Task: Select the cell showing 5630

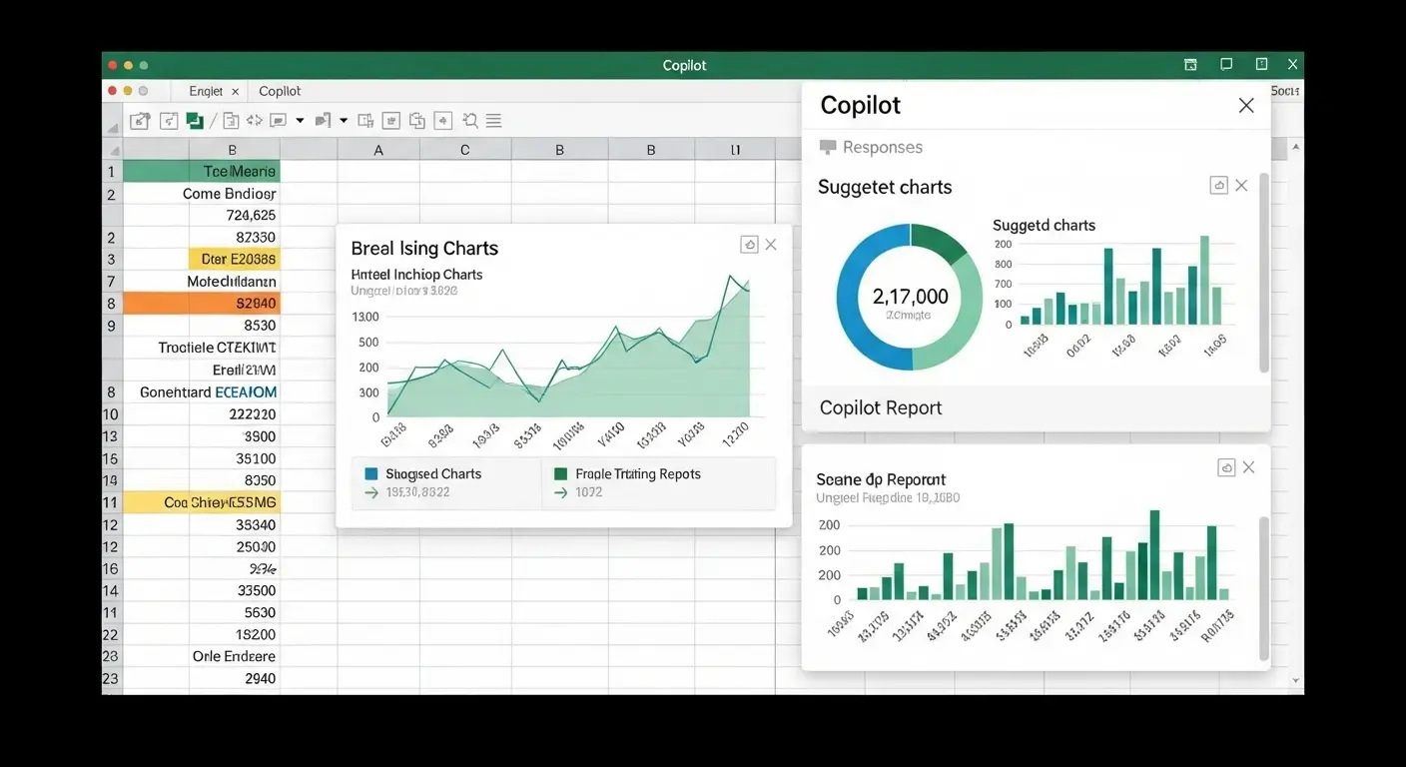Action: click(201, 612)
